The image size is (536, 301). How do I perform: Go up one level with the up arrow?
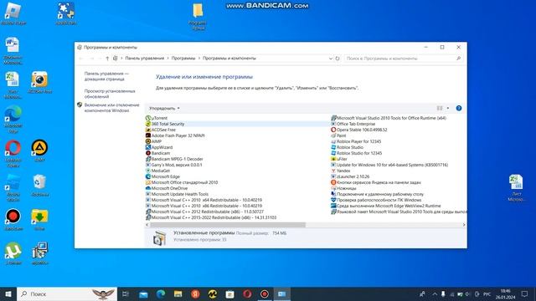point(107,59)
